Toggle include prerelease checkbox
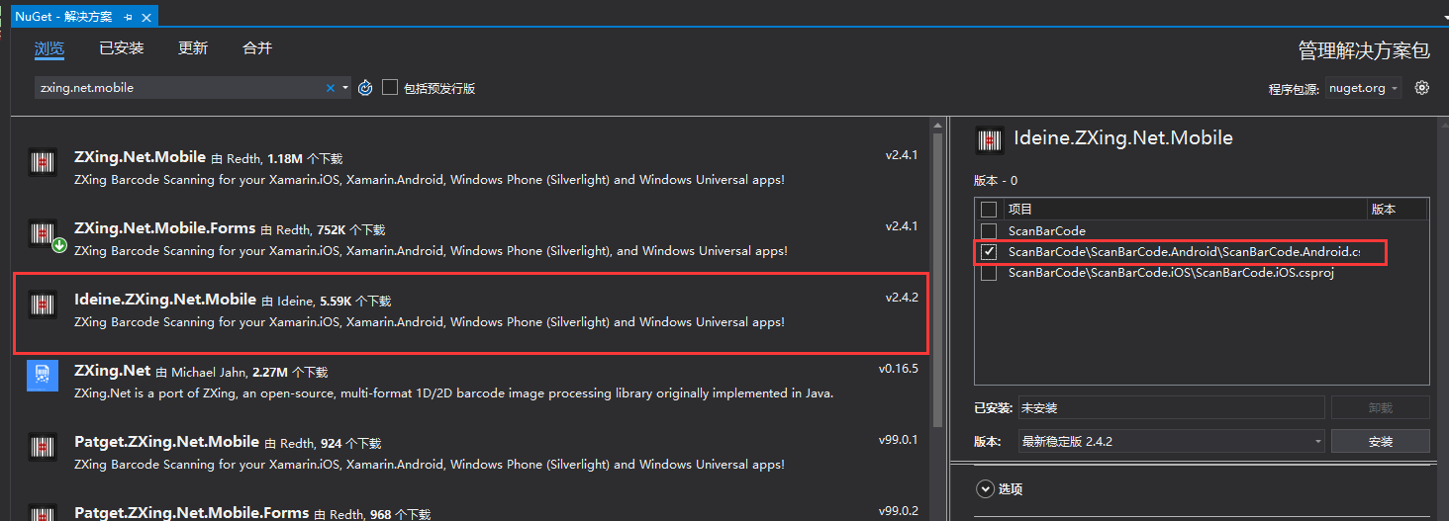 point(390,87)
